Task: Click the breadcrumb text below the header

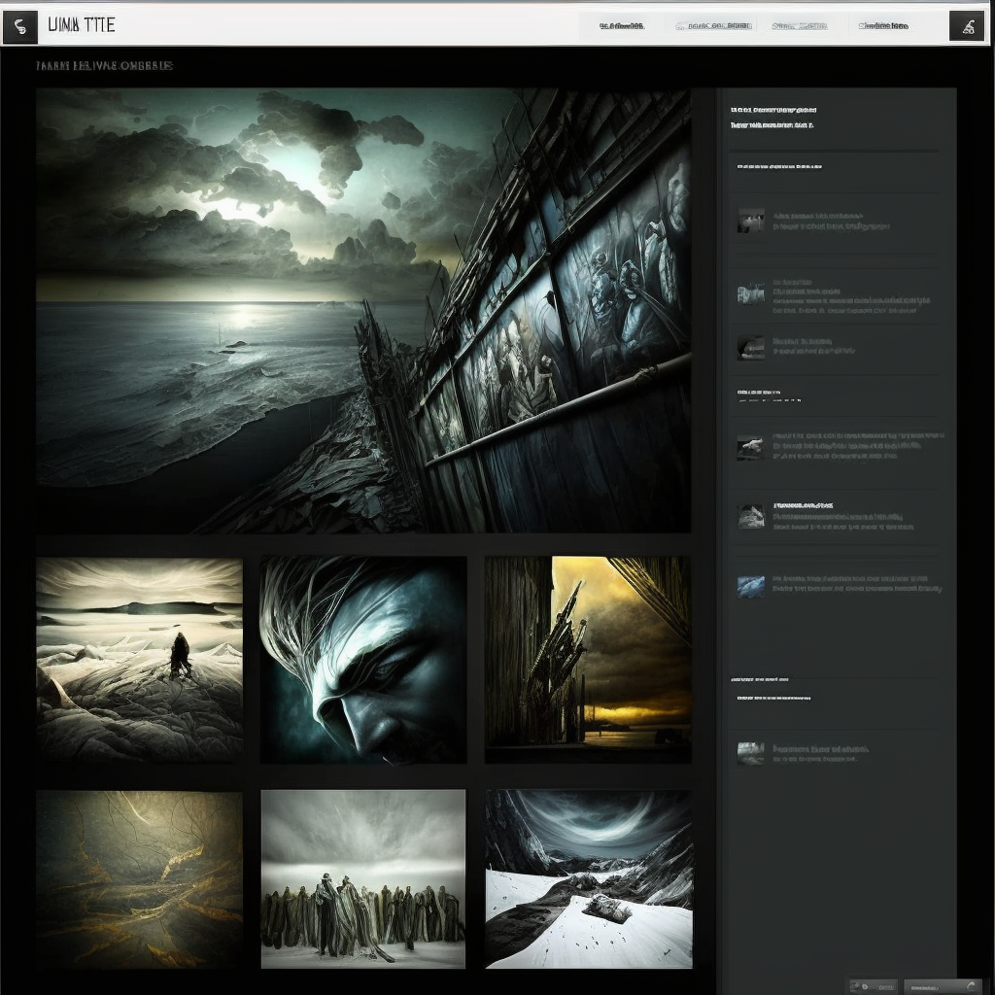Action: click(105, 64)
